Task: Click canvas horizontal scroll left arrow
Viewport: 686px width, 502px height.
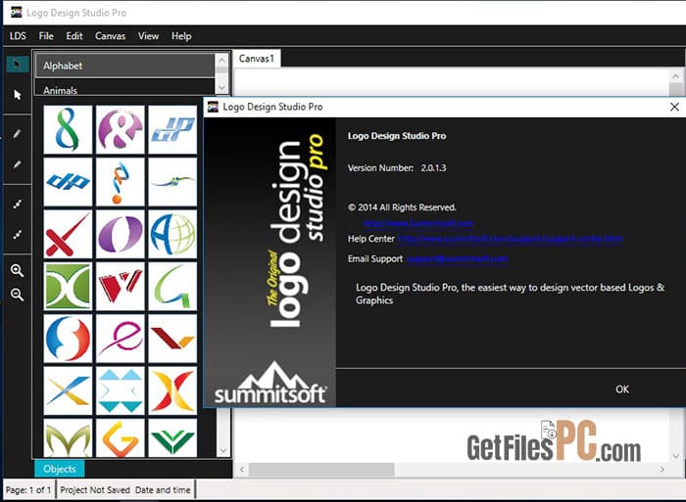Action: pyautogui.click(x=241, y=470)
